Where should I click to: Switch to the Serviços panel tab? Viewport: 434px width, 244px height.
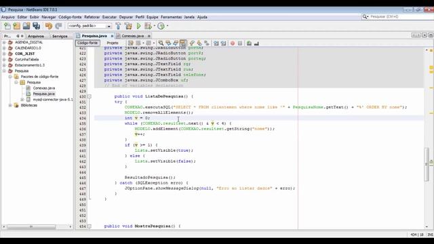click(60, 36)
